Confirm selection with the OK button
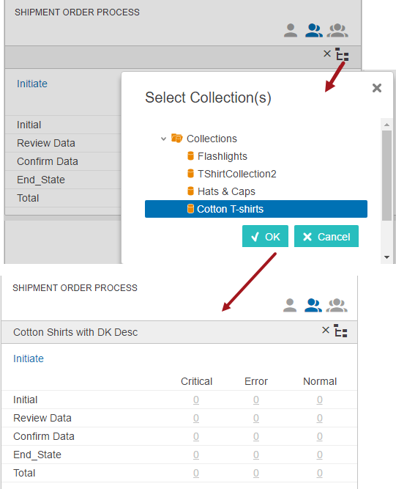The height and width of the screenshot is (489, 396). 265,236
